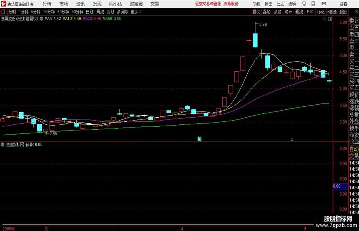Click the blue highlighted 0.00 axis value
The image size is (359, 231).
point(340,186)
